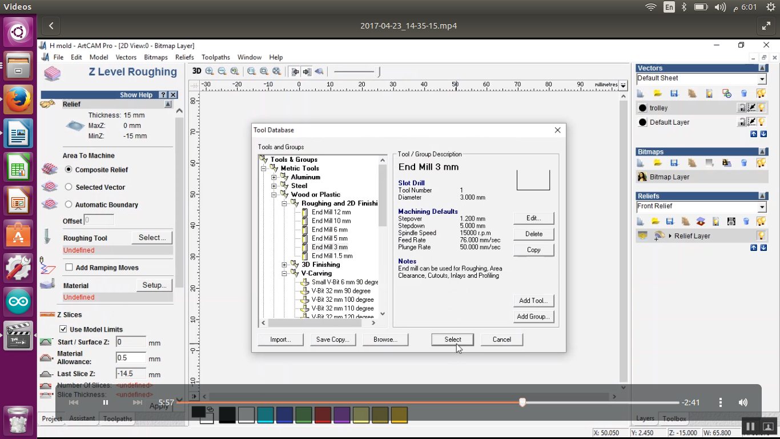Image resolution: width=780 pixels, height=439 pixels.
Task: Enable the Add Ramping Moves checkbox
Action: (x=69, y=268)
